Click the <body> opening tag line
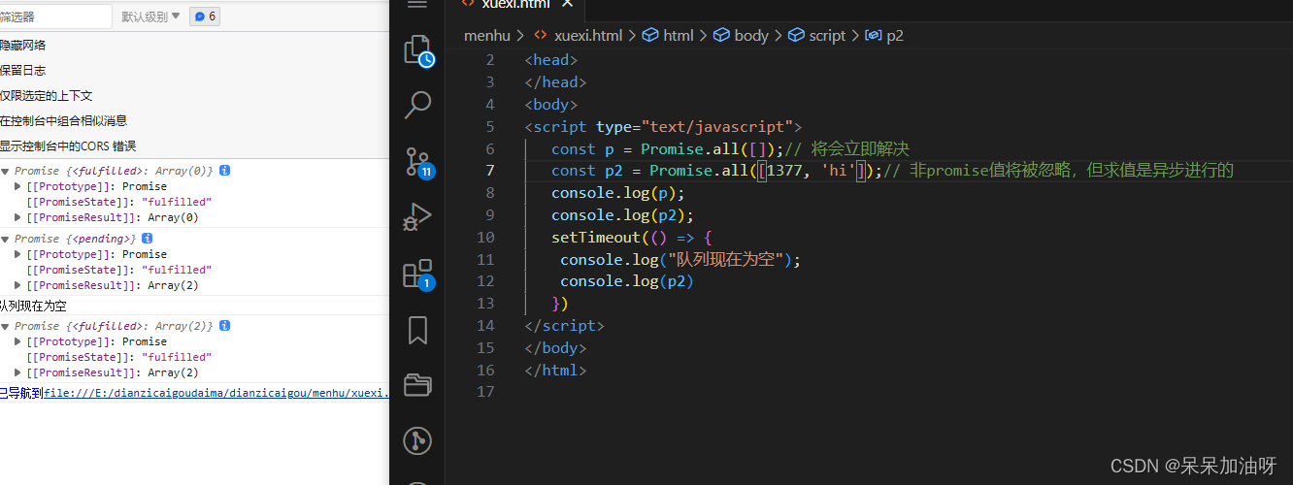This screenshot has height=485, width=1293. 551,104
